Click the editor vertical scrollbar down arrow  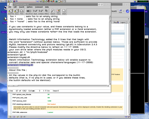point(110,84)
